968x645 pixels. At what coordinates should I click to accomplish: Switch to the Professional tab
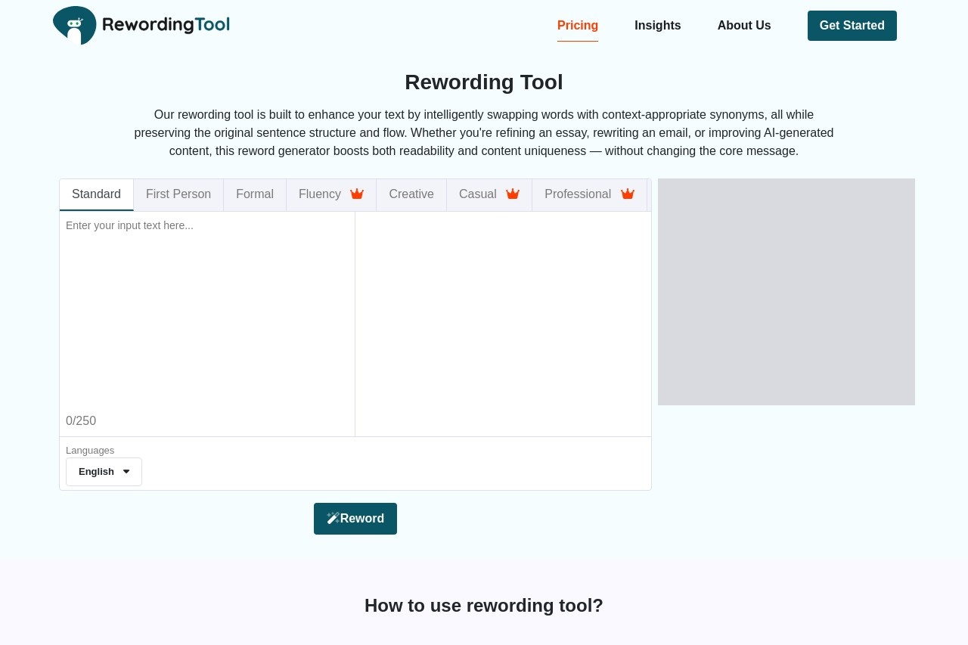coord(590,194)
